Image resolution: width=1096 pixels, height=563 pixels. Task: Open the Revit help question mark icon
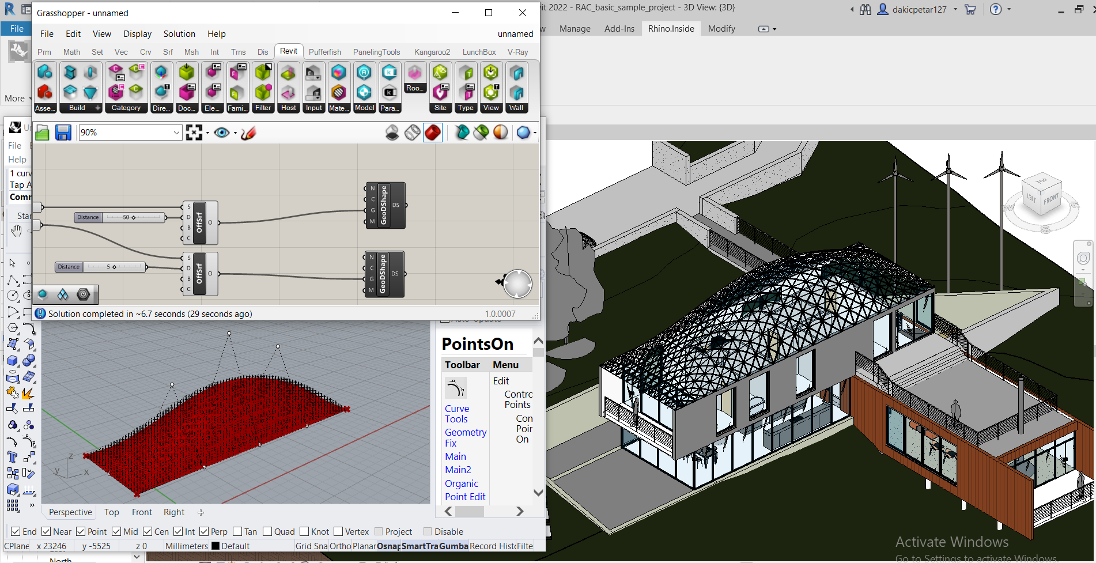(996, 9)
